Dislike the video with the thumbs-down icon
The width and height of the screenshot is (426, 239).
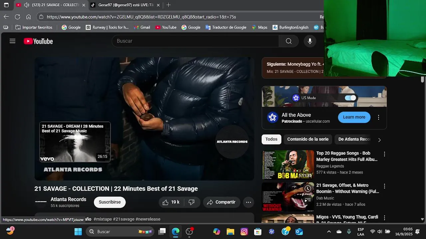[192, 202]
